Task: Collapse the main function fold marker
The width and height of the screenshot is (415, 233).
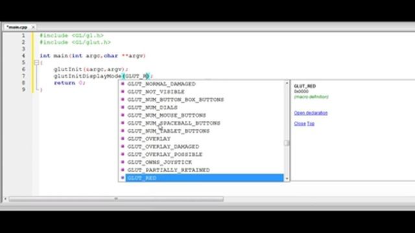Action: [36, 63]
